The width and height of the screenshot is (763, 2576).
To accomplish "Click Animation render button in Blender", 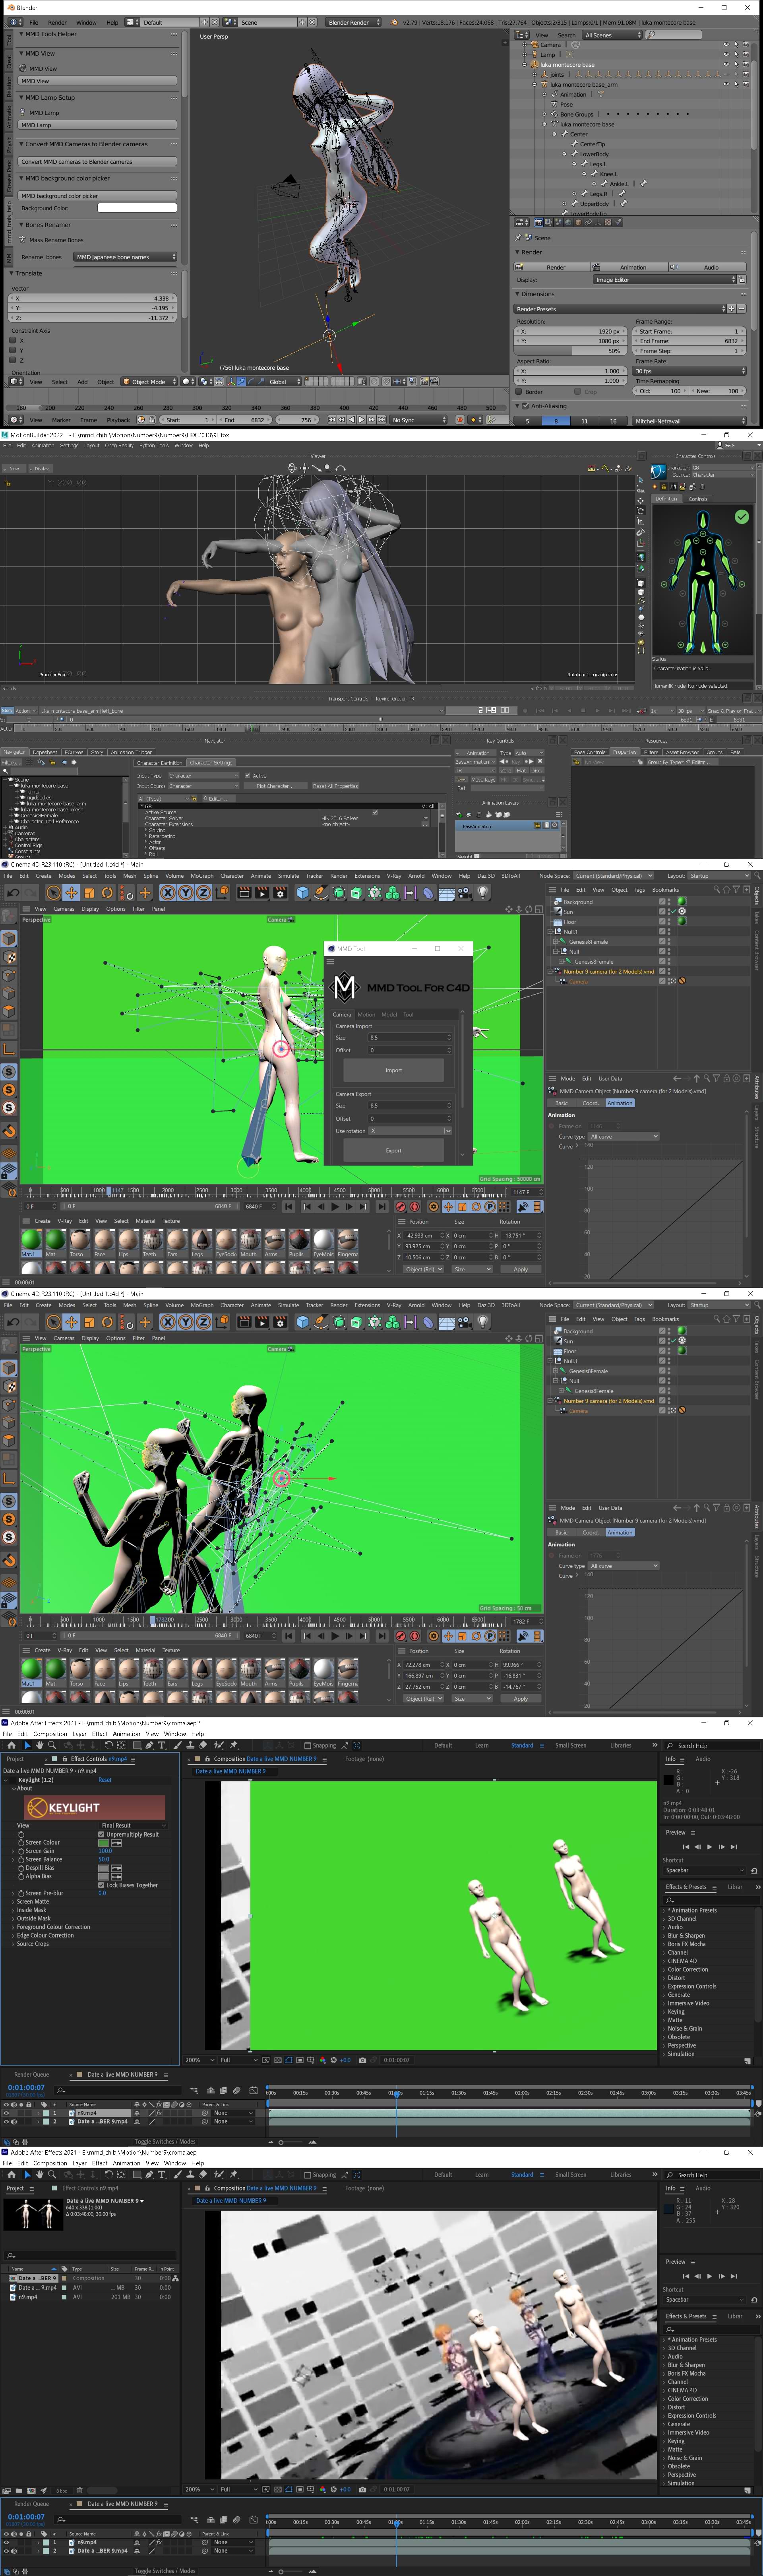I will coord(629,267).
